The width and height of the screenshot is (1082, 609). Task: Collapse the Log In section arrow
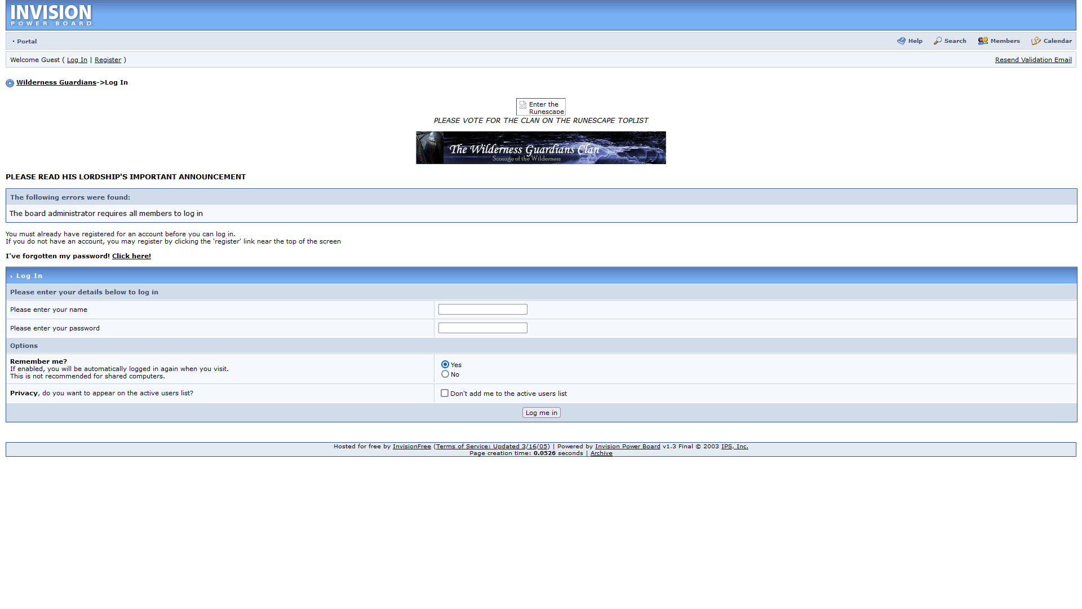(x=11, y=276)
